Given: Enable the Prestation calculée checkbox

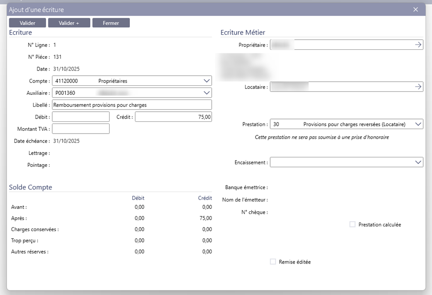Looking at the screenshot, I should point(352,224).
